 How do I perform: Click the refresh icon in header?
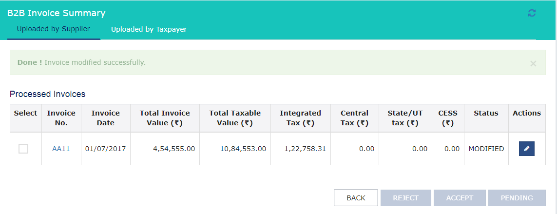(532, 13)
